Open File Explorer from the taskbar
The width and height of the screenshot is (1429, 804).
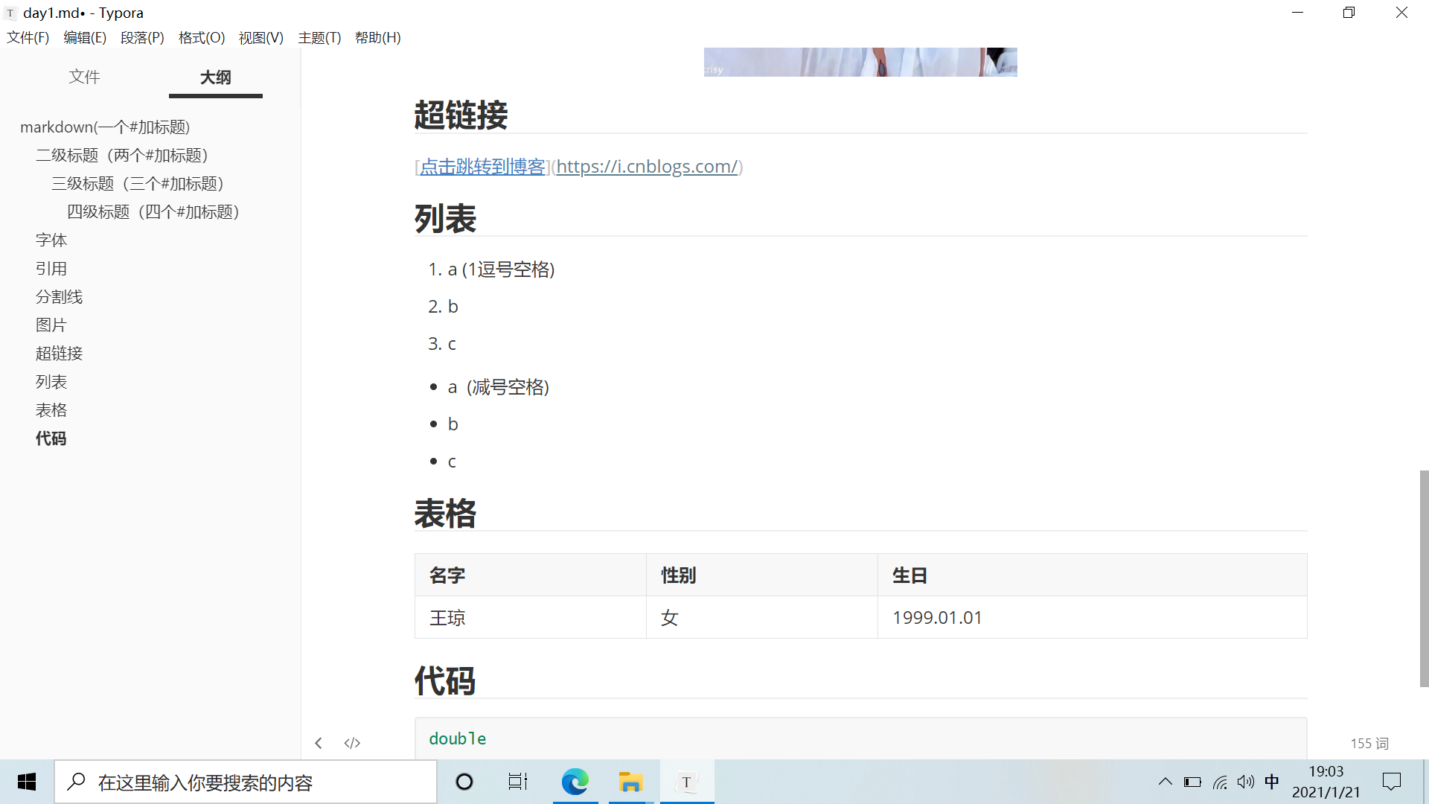630,782
